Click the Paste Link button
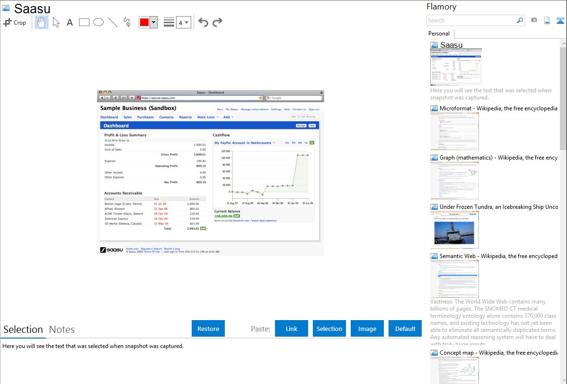Viewport: 567px width, 384px height. pyautogui.click(x=292, y=329)
